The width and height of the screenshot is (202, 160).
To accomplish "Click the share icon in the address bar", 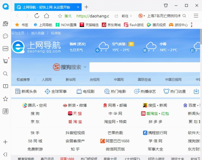I will point(116,16).
